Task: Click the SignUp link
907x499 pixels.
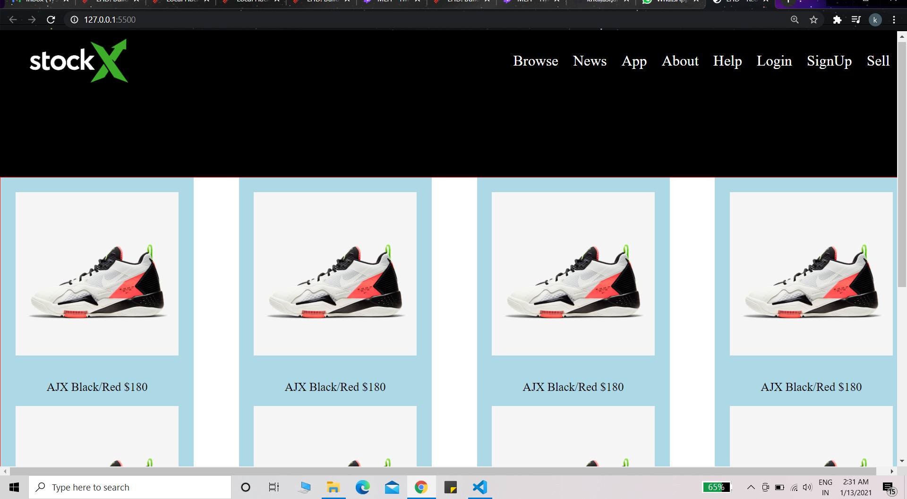Action: pos(829,61)
